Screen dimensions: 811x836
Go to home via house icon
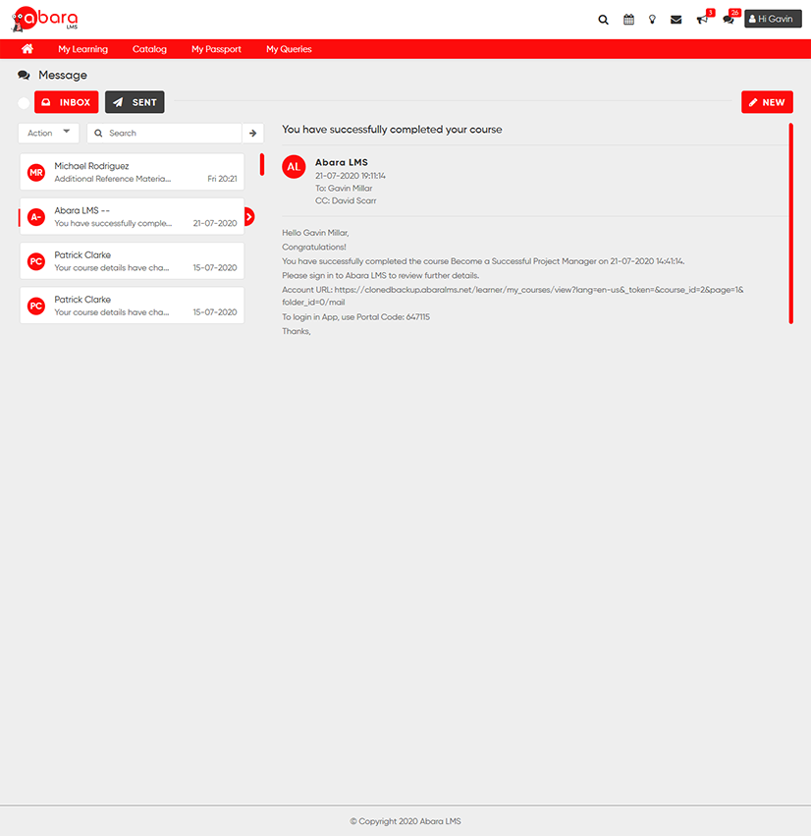point(27,48)
